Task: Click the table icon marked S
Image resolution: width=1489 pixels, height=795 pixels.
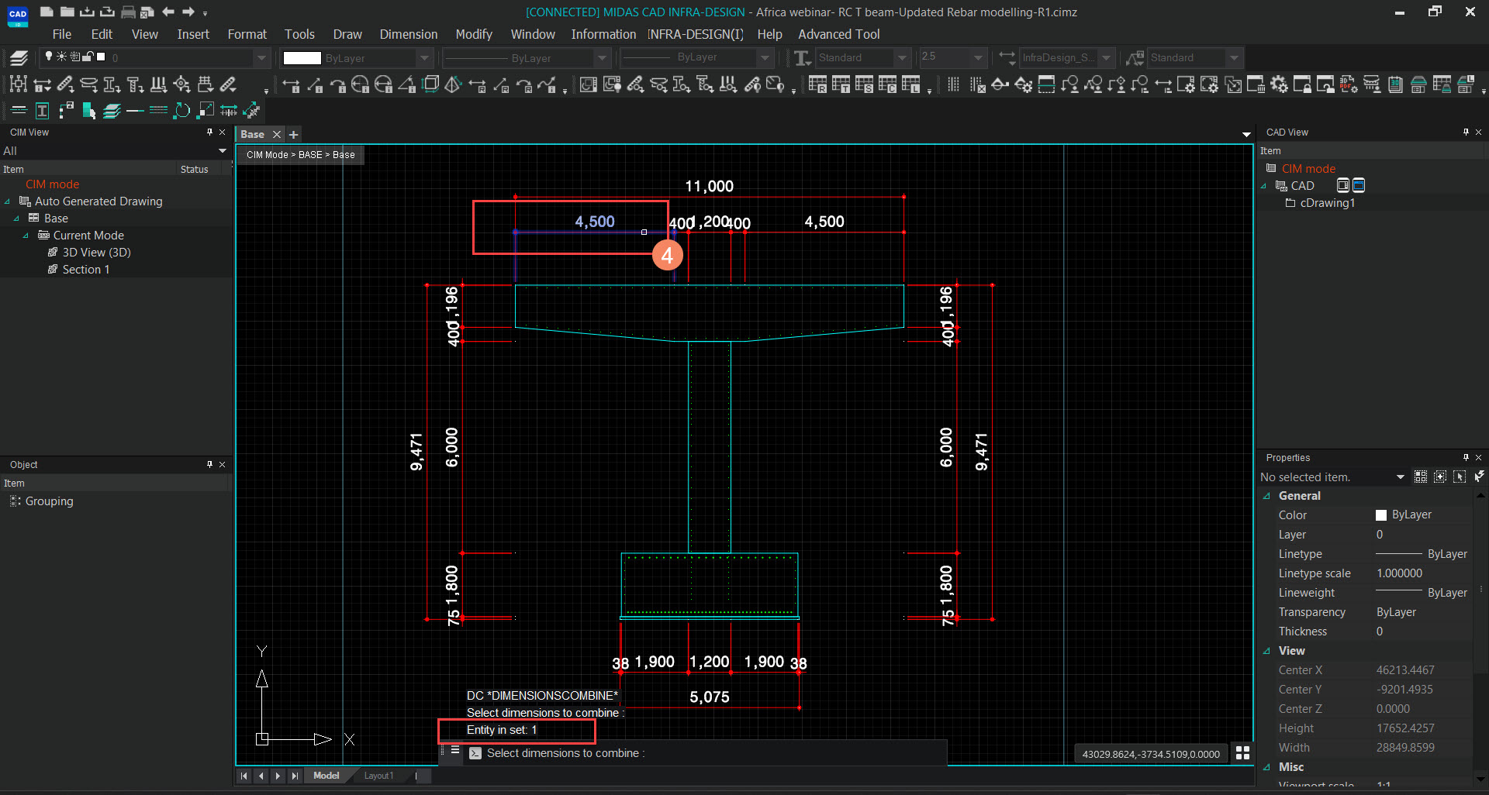Action: pos(864,84)
